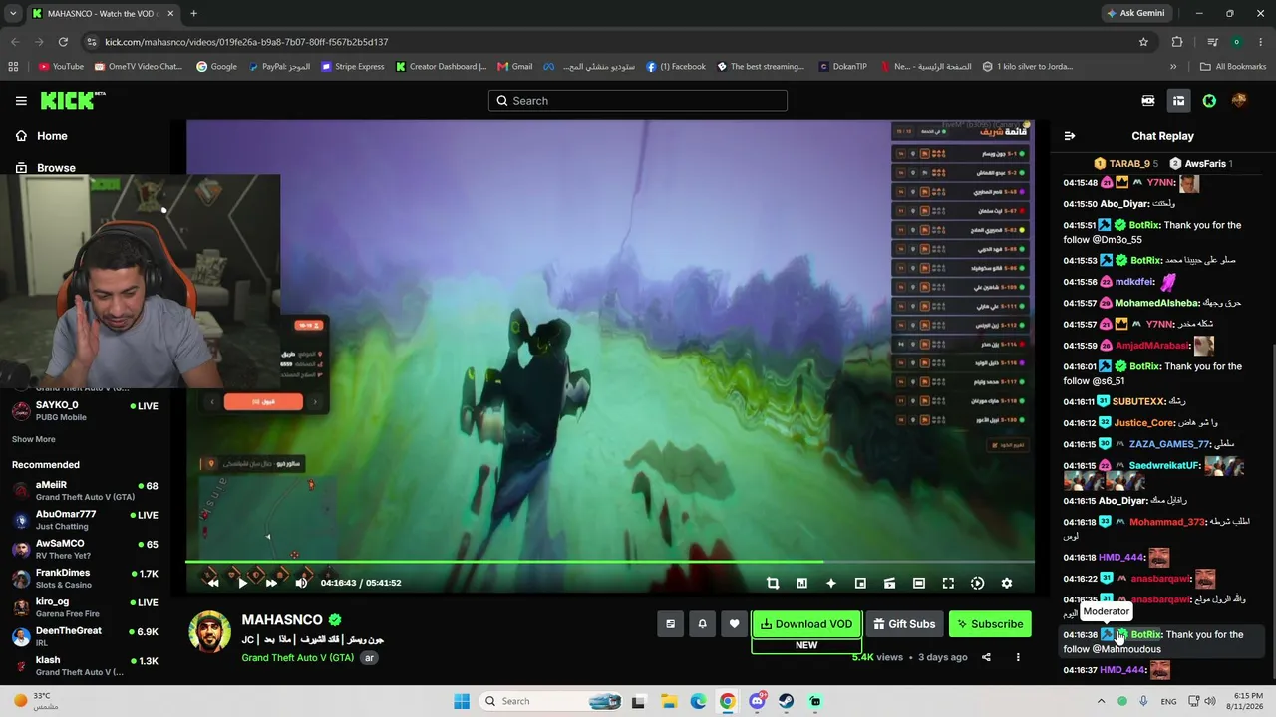Open aMeiiR recommended channel

85,490
